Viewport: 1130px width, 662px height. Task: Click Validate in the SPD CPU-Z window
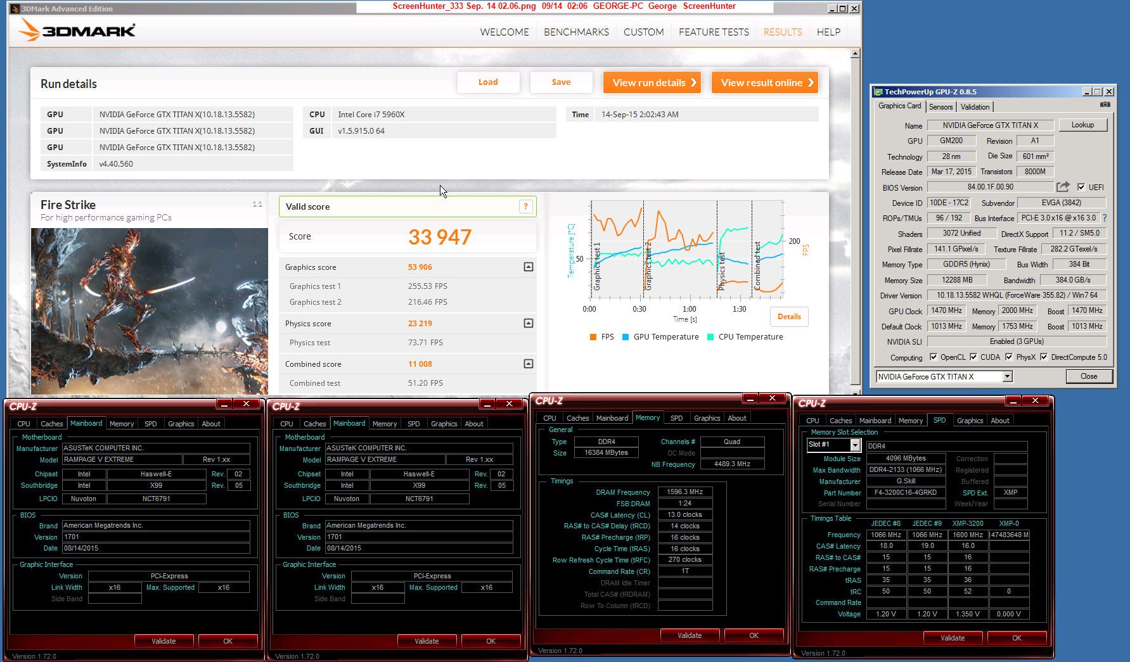[x=953, y=638]
